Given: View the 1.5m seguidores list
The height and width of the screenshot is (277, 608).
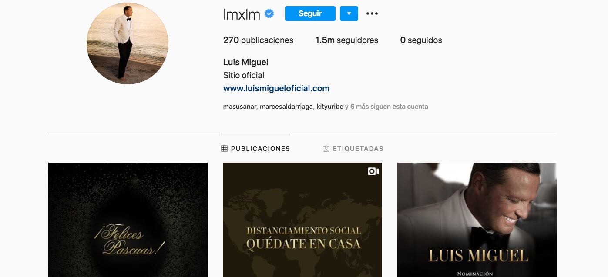Looking at the screenshot, I should click(347, 40).
